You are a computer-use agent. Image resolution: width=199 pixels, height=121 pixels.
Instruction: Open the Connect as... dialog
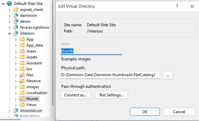click(75, 95)
